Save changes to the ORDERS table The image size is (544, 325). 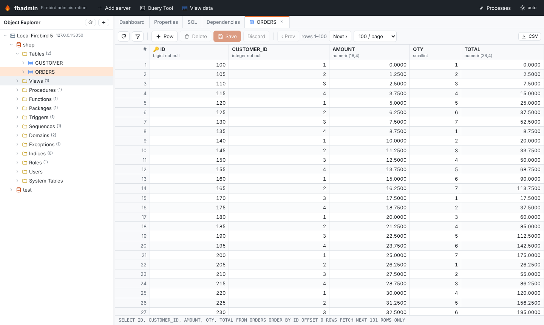tap(227, 36)
